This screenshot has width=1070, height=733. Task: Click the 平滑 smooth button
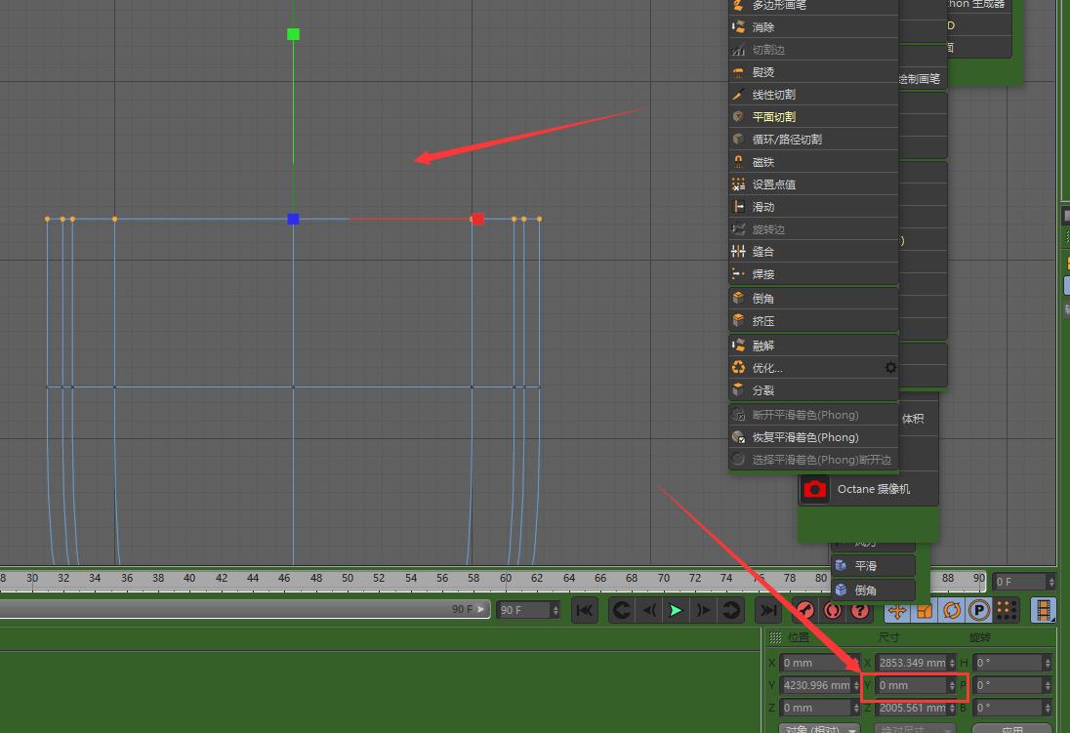click(872, 565)
